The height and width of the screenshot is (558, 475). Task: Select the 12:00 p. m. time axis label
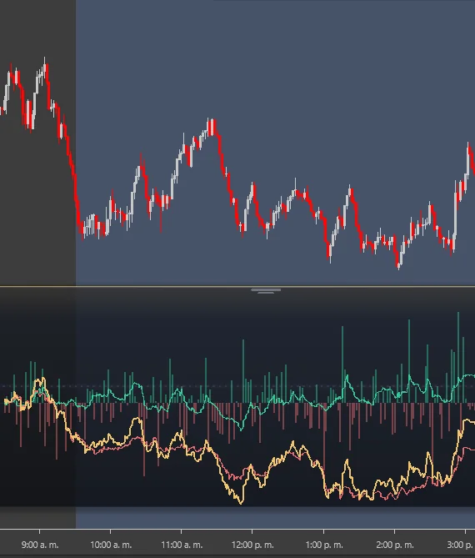coord(252,545)
